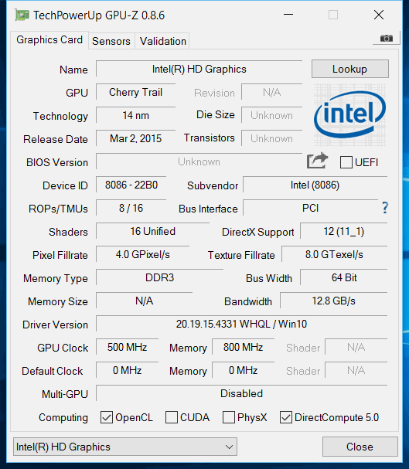Click the Lookup button
The height and width of the screenshot is (469, 409).
click(350, 69)
